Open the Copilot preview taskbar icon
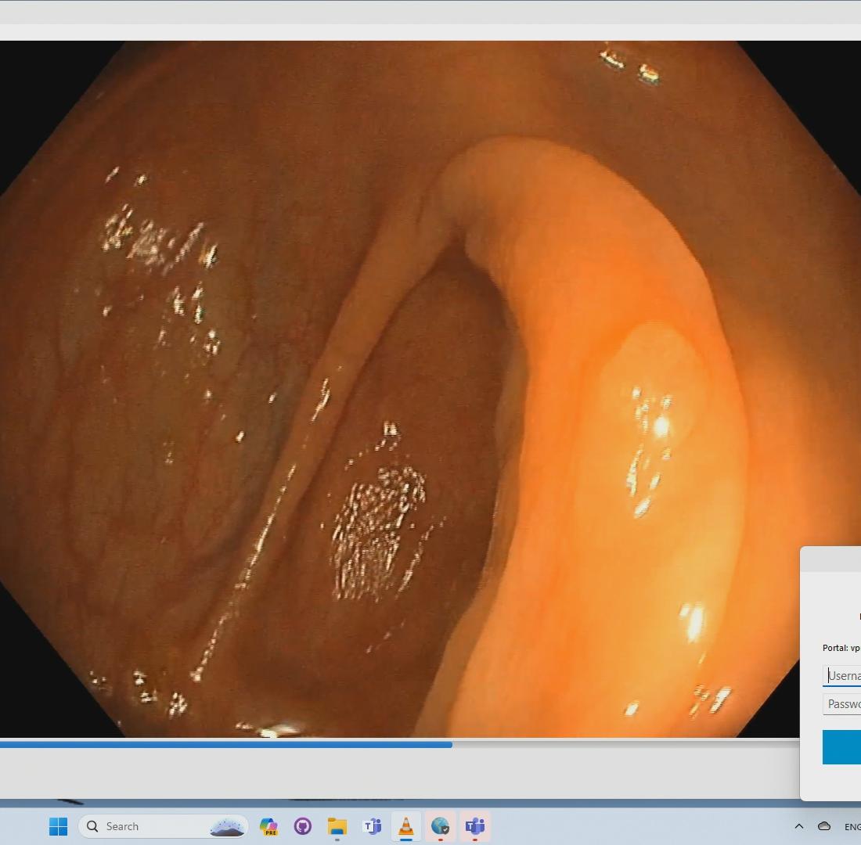861x845 pixels. [268, 826]
